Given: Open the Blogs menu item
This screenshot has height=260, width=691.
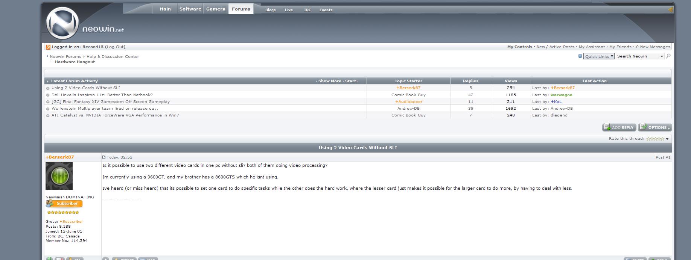Looking at the screenshot, I should click(270, 10).
